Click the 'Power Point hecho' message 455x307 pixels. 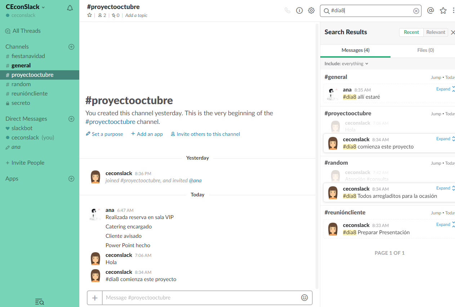click(128, 245)
